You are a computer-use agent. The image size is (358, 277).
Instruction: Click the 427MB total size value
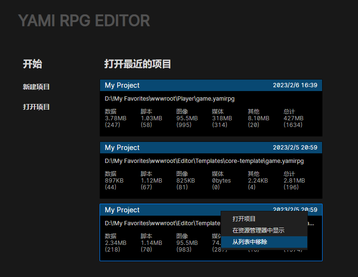(293, 118)
